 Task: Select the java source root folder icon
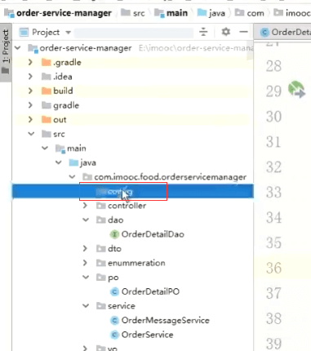73,162
